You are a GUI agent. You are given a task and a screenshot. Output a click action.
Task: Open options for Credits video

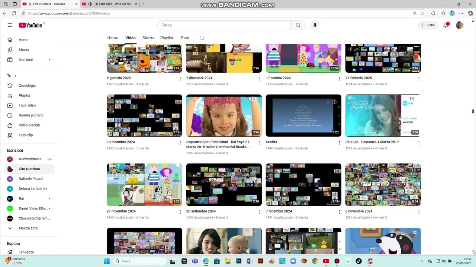click(339, 143)
